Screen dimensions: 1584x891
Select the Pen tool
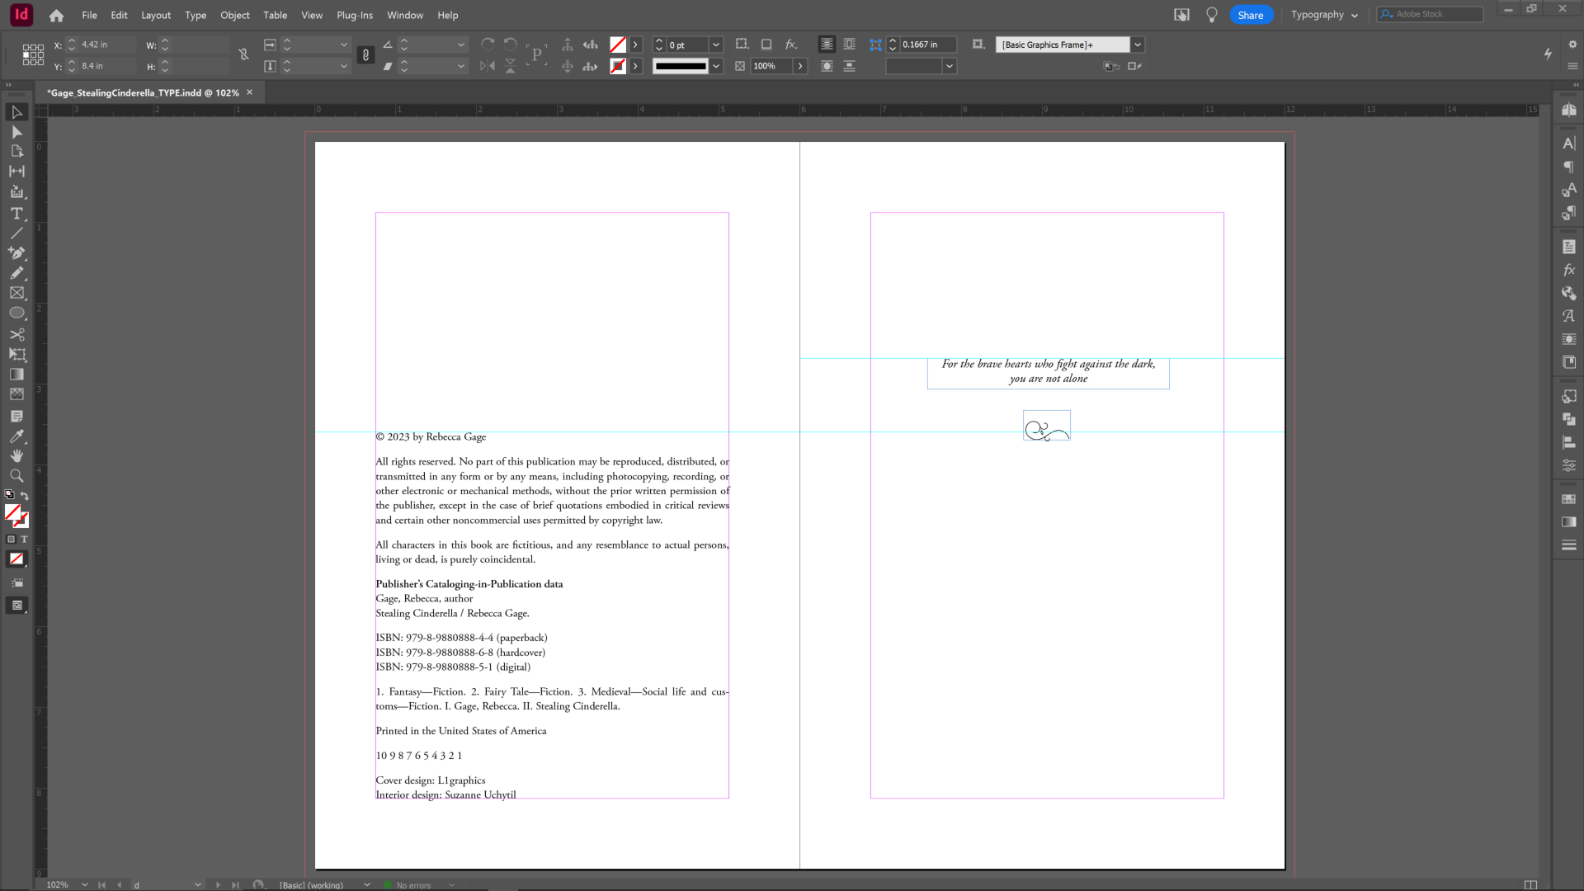(16, 253)
